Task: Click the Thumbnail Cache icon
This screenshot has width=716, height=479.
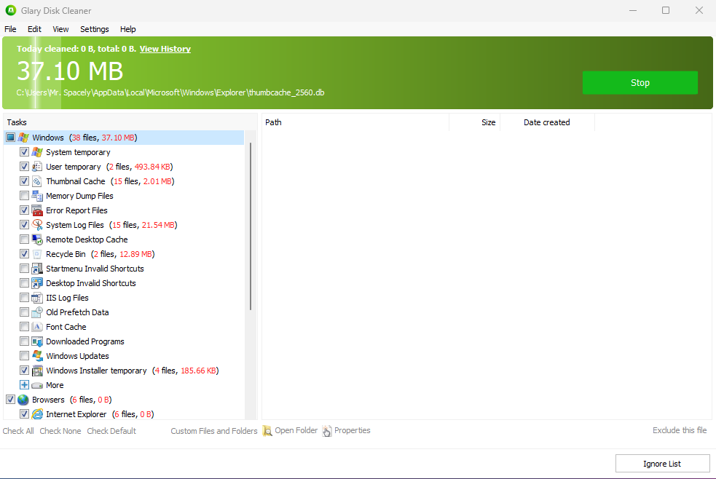Action: pos(37,181)
